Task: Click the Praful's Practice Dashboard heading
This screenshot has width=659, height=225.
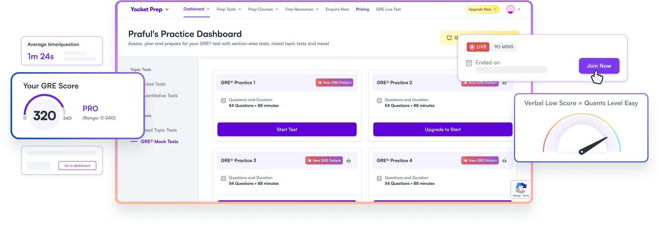Action: (x=185, y=34)
